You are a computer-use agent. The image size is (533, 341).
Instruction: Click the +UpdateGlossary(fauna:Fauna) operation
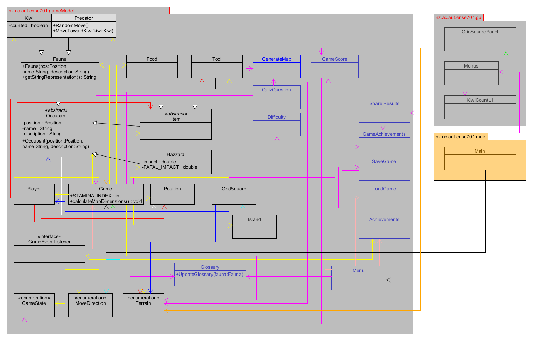[209, 274]
